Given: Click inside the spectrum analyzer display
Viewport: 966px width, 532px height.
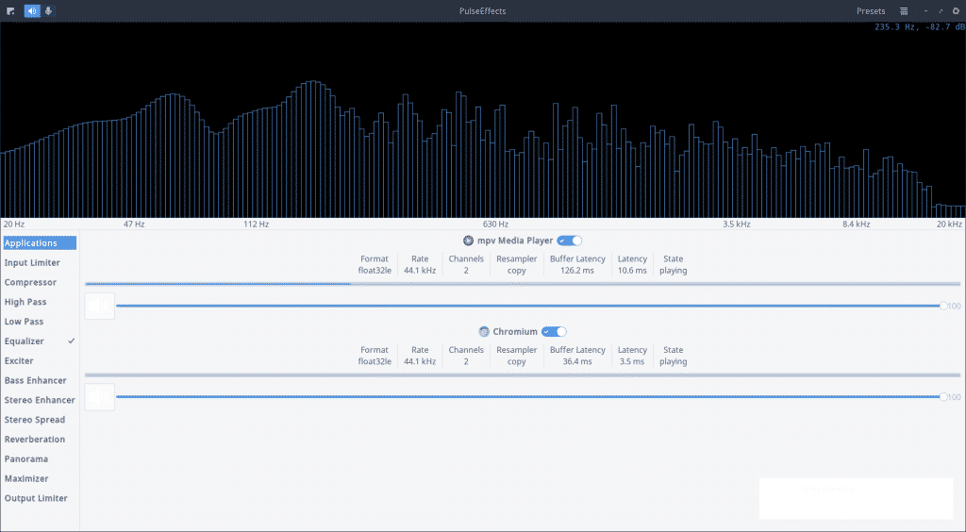Looking at the screenshot, I should pyautogui.click(x=483, y=120).
